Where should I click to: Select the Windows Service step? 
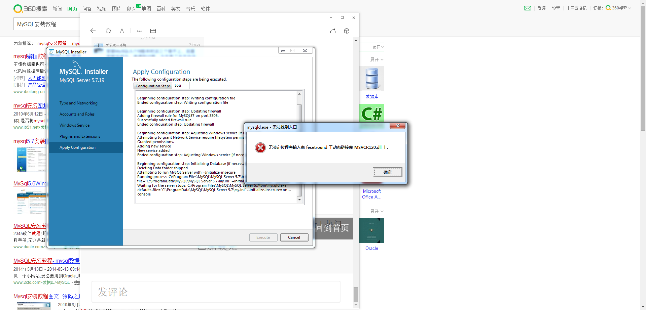[x=74, y=125]
